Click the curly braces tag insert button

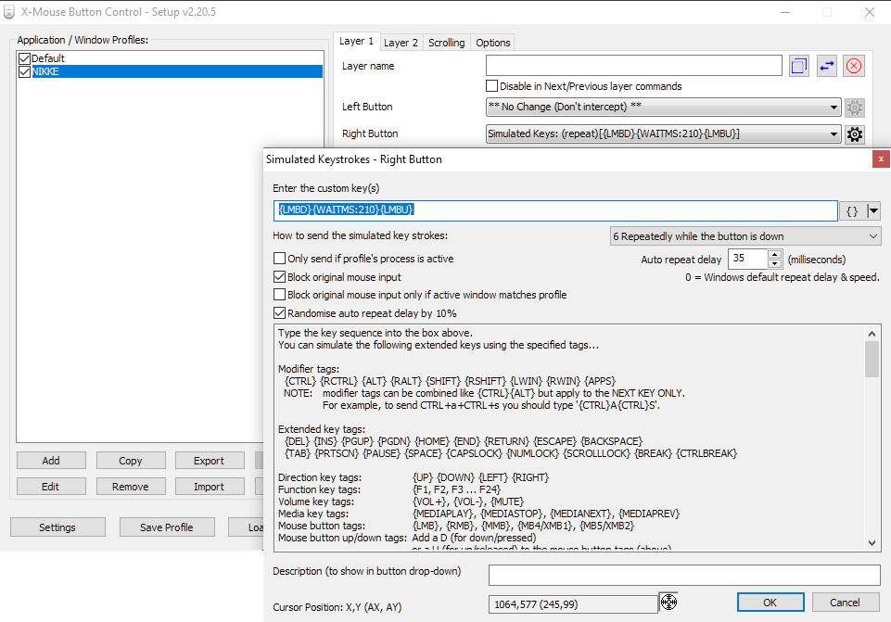click(x=852, y=211)
